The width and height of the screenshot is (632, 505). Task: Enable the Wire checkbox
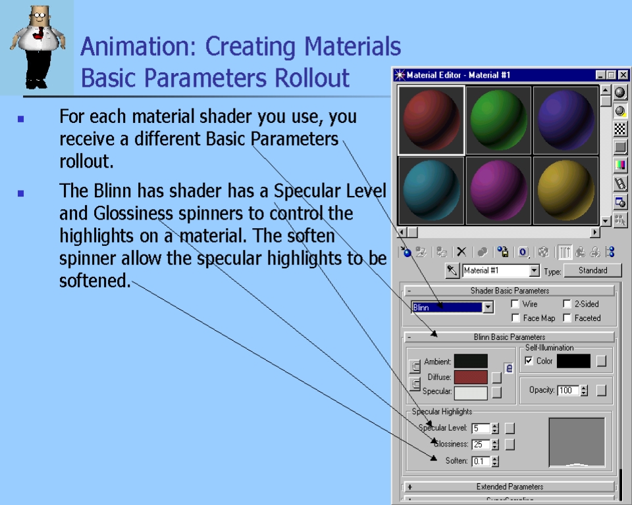[515, 304]
